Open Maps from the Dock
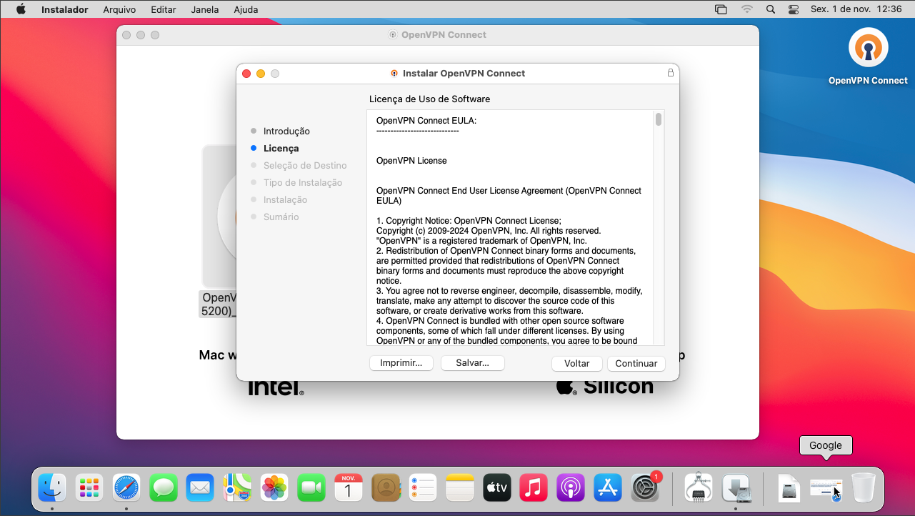Image resolution: width=915 pixels, height=516 pixels. [x=238, y=487]
